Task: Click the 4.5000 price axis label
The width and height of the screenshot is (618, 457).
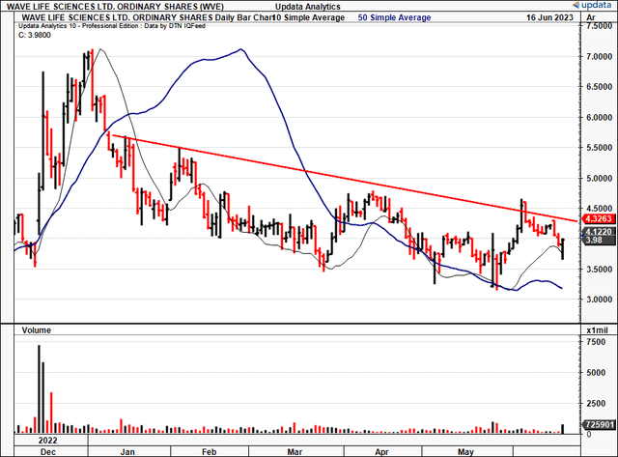Action: [600, 208]
